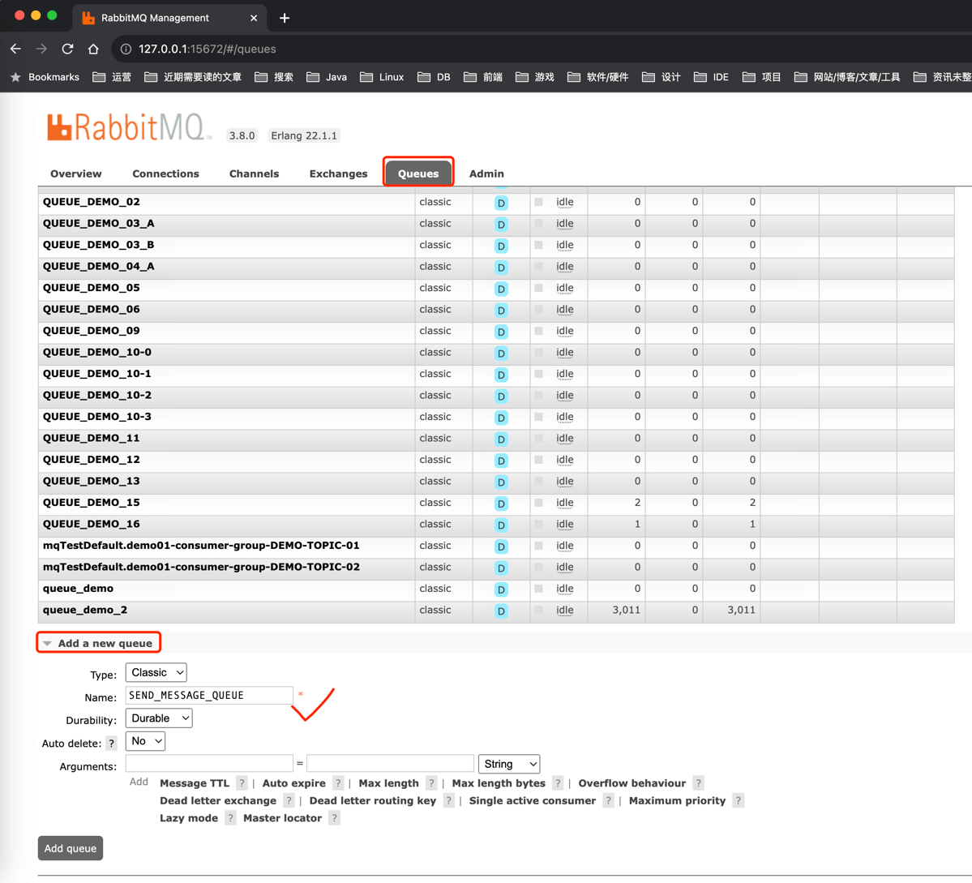Screen dimensions: 972x883
Task: Click the help icon beside Lazy mode
Action: pyautogui.click(x=230, y=817)
